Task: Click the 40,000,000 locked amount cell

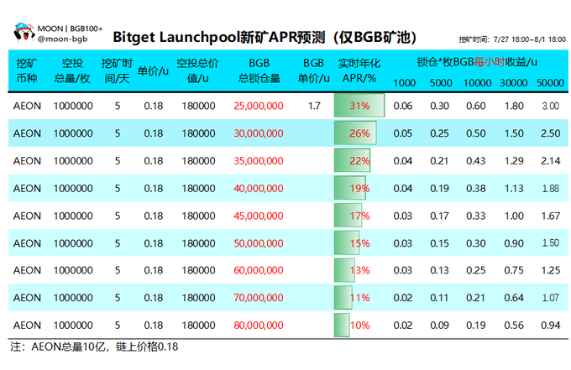Action: [x=259, y=189]
